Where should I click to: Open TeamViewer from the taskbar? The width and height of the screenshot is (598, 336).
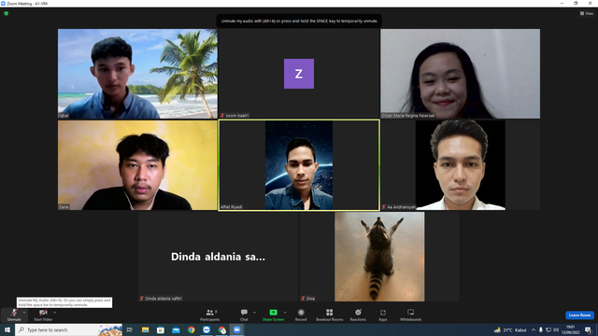(206, 329)
